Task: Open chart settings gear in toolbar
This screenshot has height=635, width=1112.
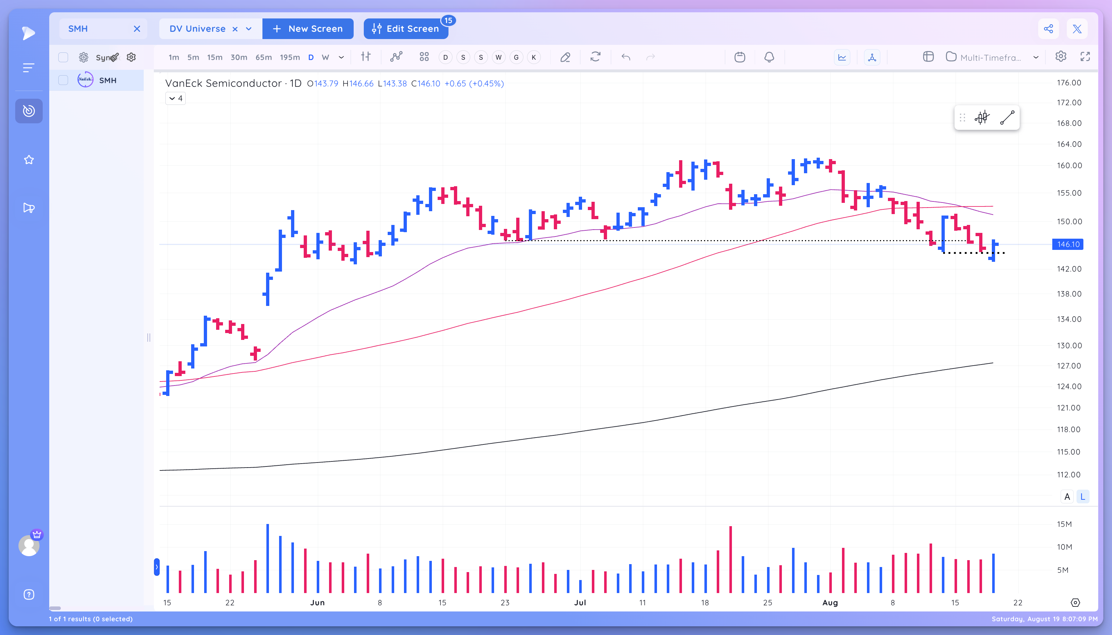Action: [1061, 57]
